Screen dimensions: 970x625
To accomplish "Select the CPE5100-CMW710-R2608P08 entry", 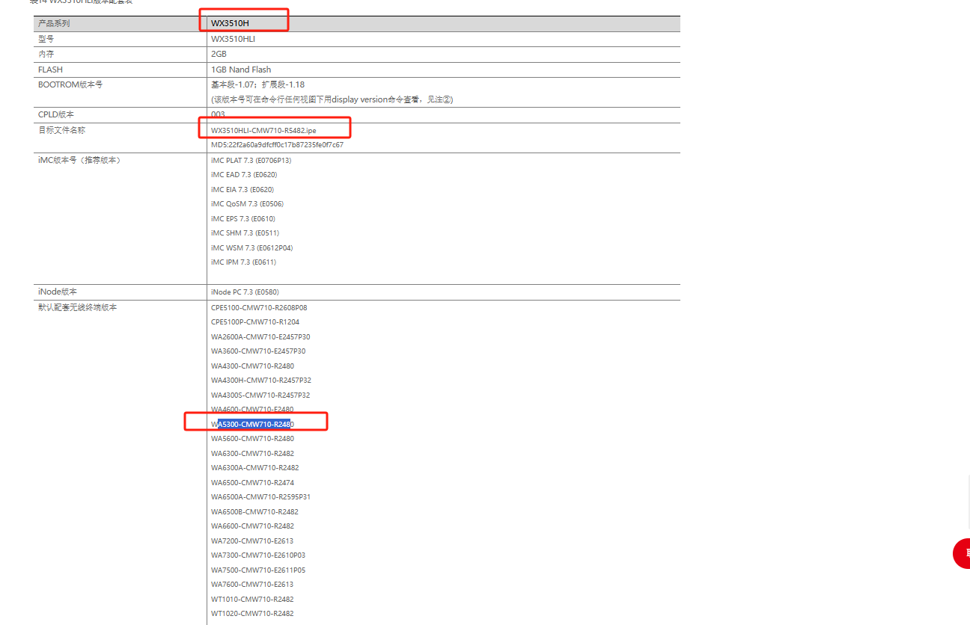I will (259, 308).
